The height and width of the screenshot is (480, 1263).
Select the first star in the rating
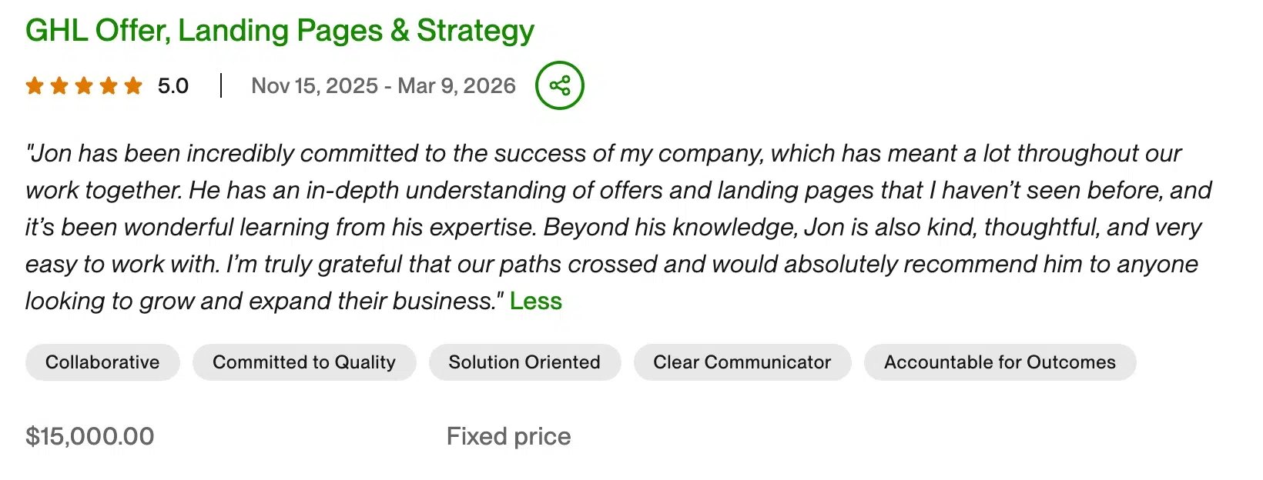(x=35, y=86)
